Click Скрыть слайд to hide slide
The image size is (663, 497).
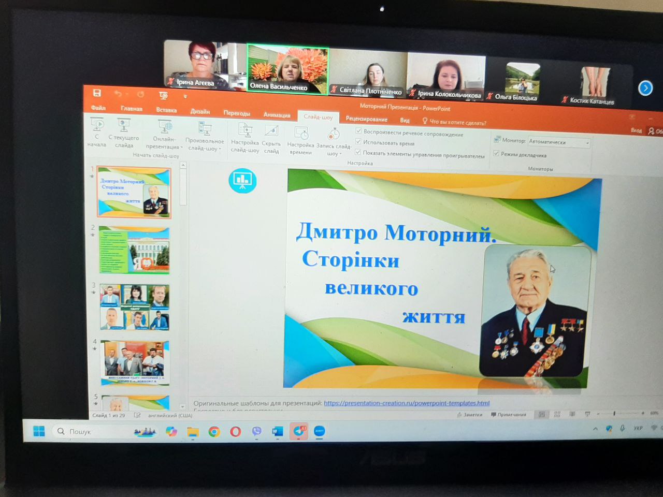[271, 139]
